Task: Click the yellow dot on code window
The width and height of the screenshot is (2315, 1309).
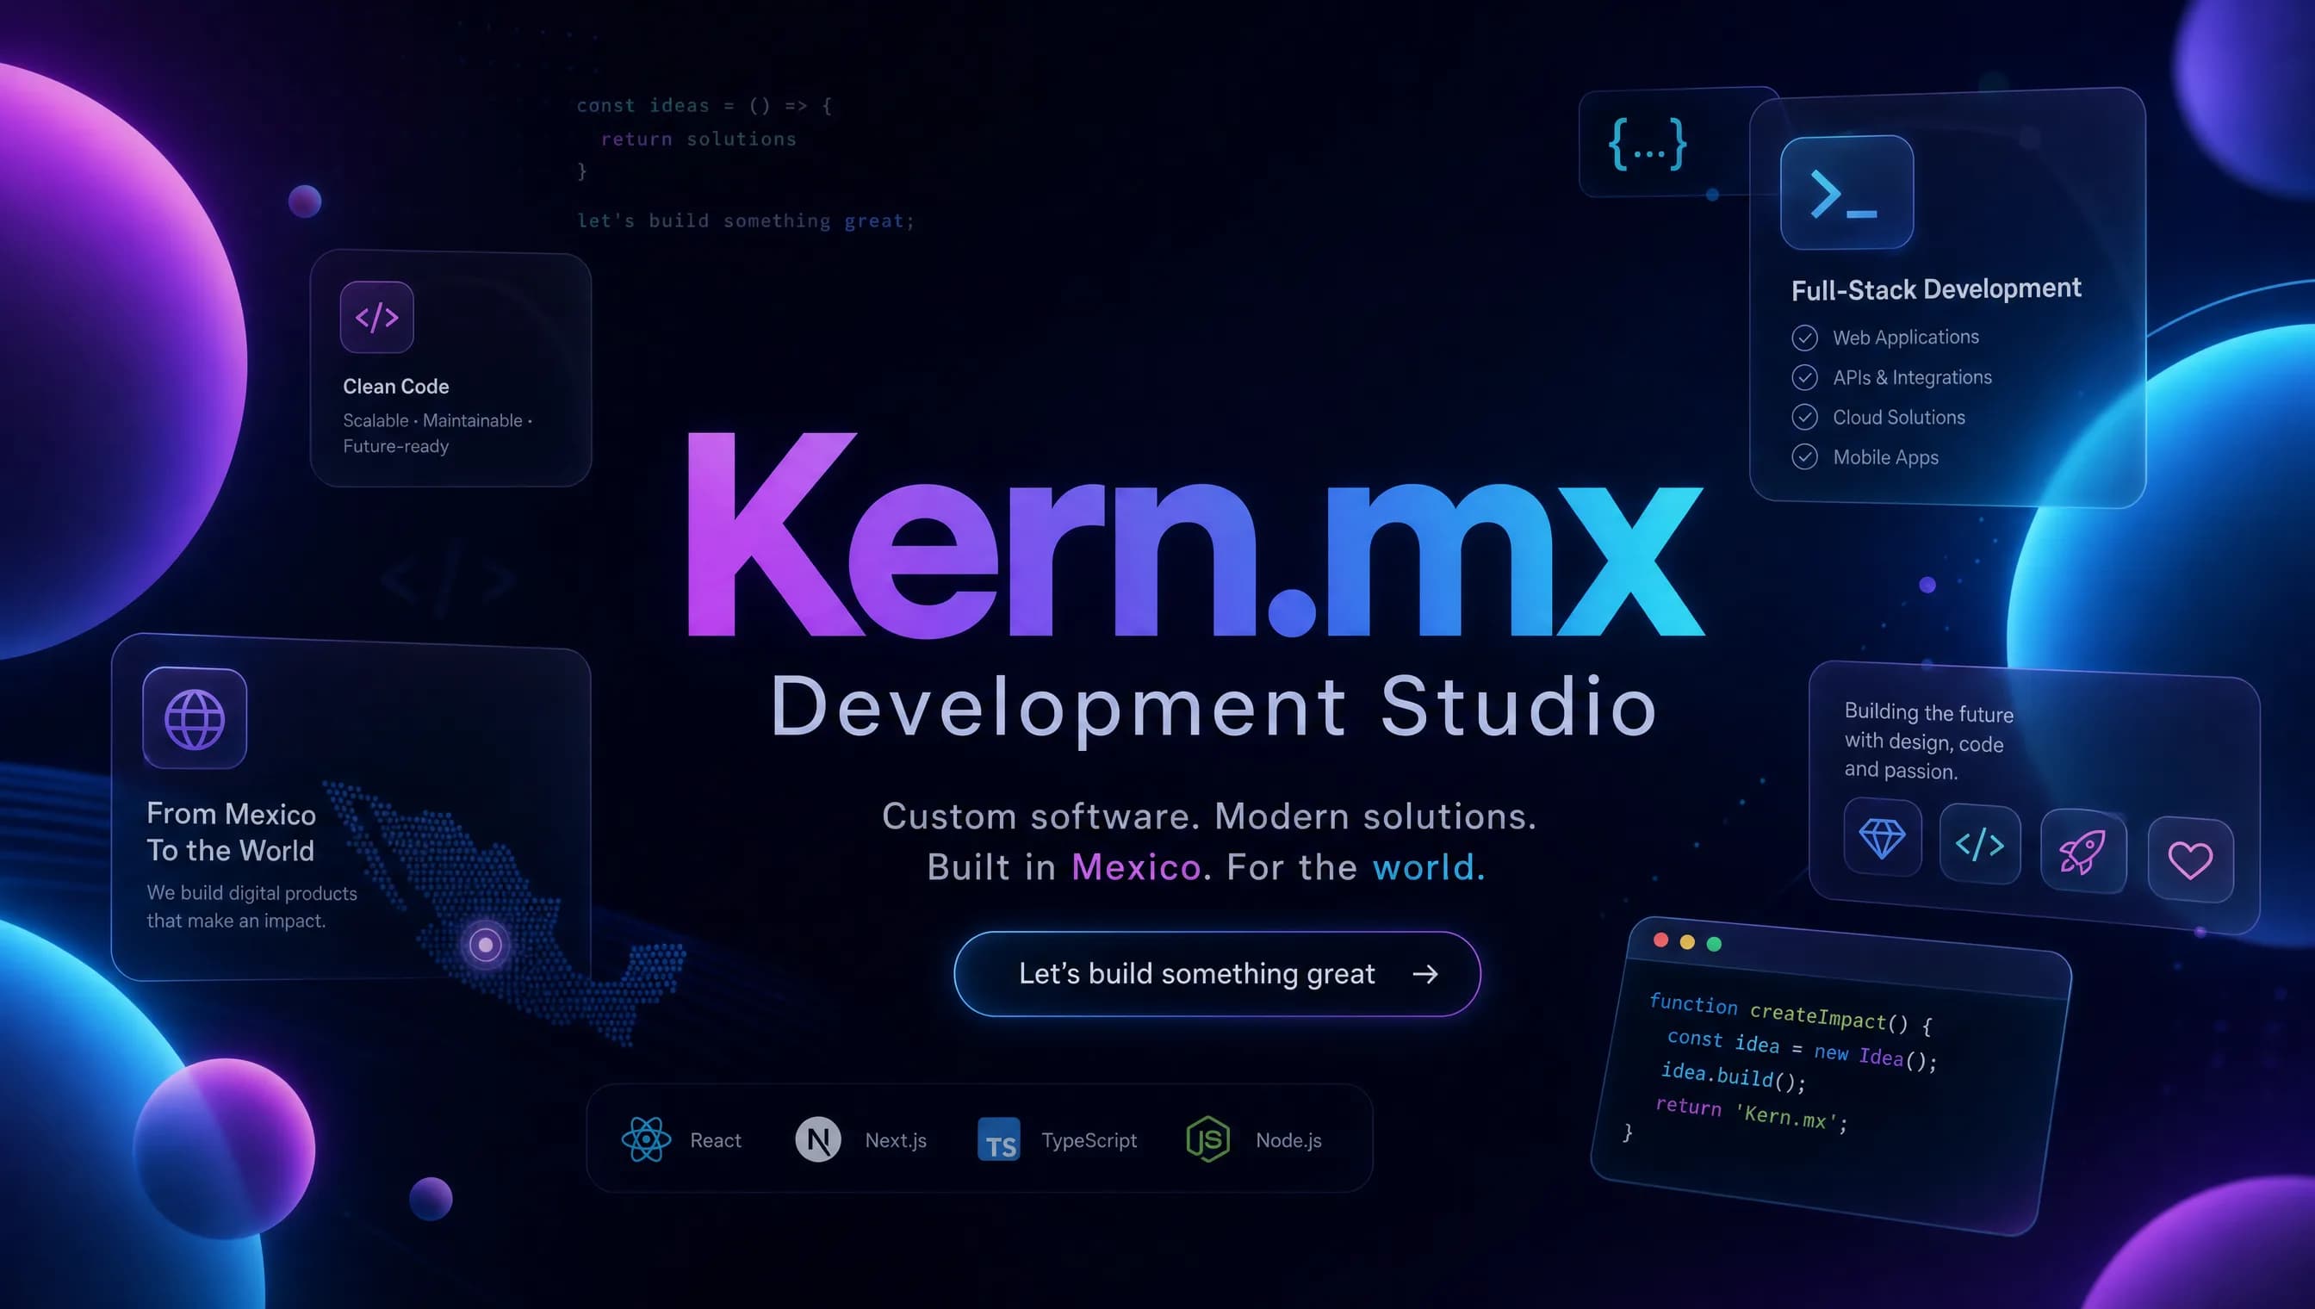Action: (x=1687, y=942)
